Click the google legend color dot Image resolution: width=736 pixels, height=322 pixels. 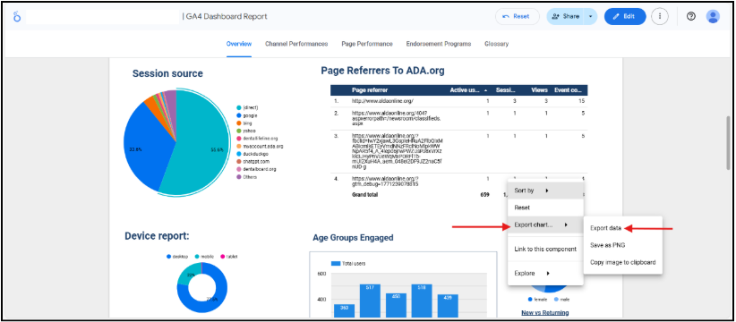pos(239,115)
